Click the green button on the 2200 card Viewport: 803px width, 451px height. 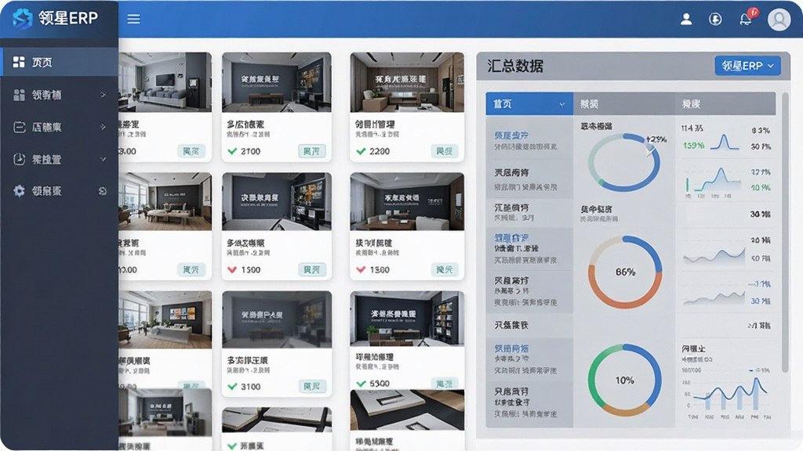pyautogui.click(x=444, y=151)
